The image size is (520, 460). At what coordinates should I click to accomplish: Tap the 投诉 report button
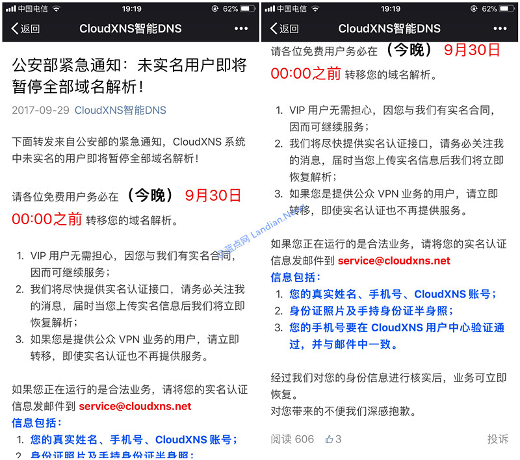click(497, 439)
